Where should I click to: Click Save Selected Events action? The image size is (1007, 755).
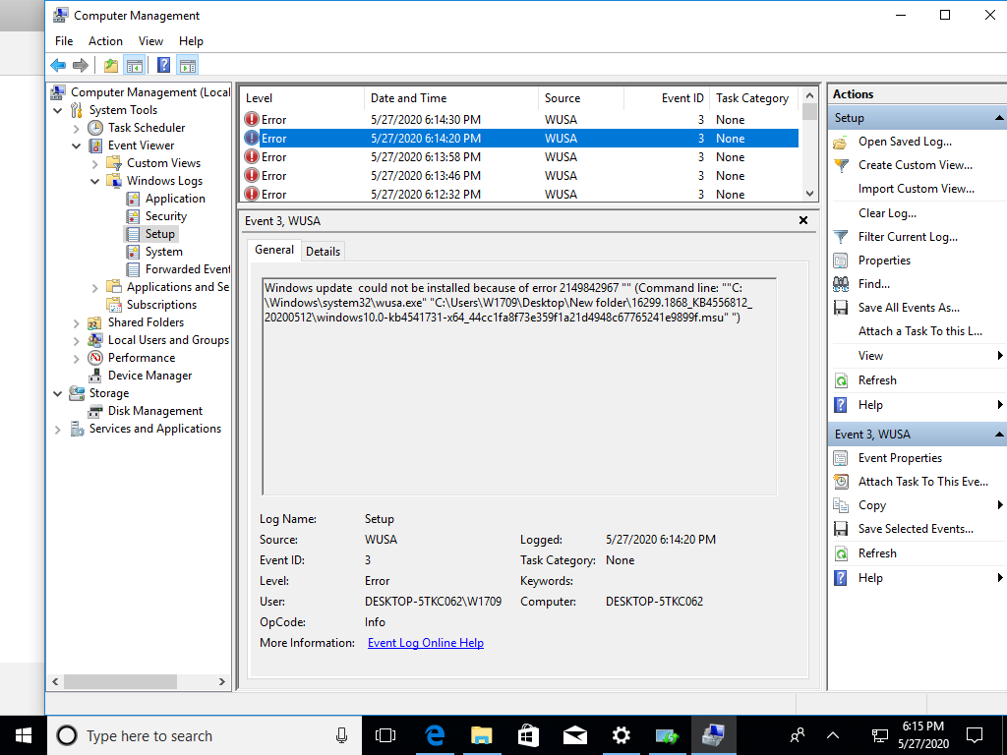point(916,529)
